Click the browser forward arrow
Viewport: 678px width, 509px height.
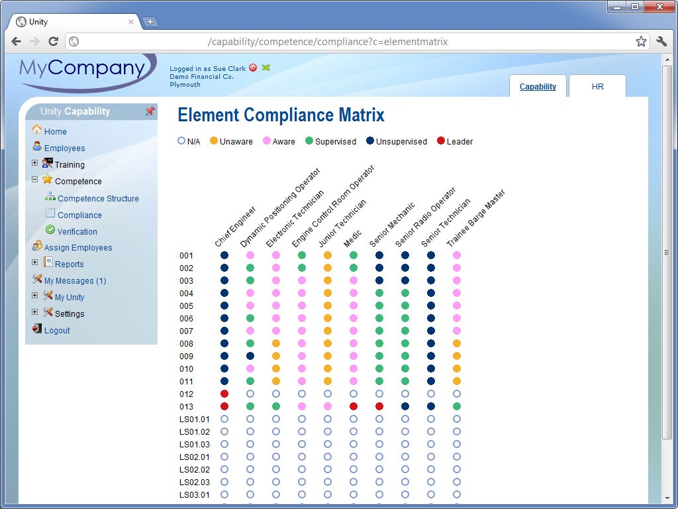tap(34, 42)
